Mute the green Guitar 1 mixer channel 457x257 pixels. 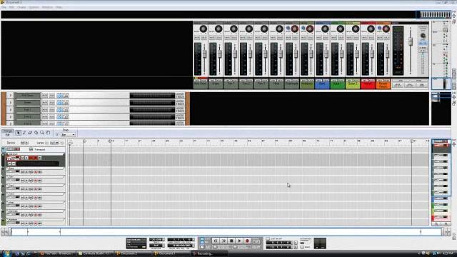coord(333,38)
